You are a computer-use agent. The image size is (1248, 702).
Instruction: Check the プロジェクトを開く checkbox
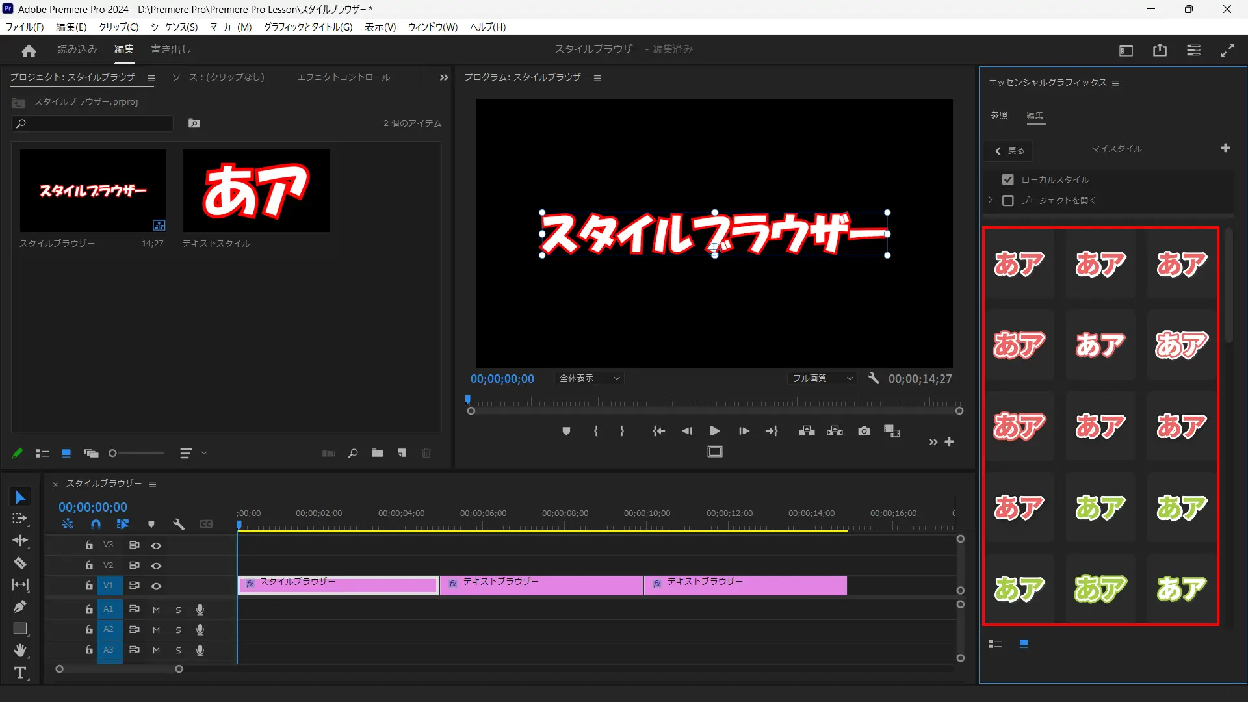pyautogui.click(x=1008, y=201)
